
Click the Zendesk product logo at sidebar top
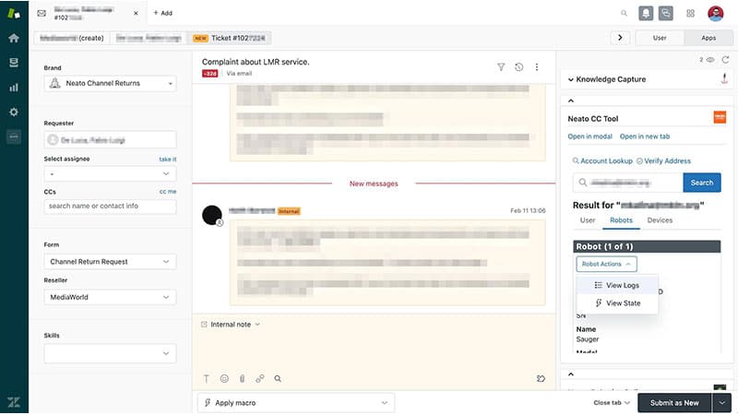tap(14, 13)
